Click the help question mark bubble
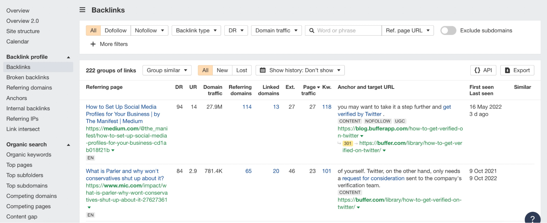 532,218
